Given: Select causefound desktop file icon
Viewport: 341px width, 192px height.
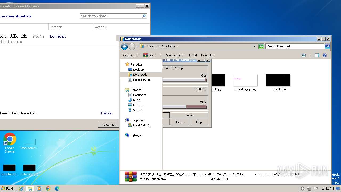Looking at the screenshot, I should [x=10, y=170].
